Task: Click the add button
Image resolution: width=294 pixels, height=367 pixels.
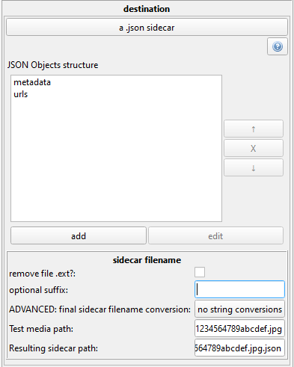Action: tap(79, 235)
